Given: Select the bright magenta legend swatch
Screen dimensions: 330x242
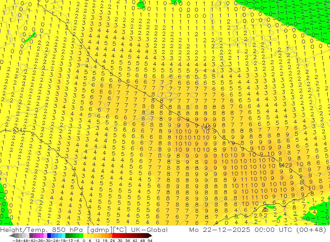Looking at the screenshot, I should pyautogui.click(x=42, y=236).
